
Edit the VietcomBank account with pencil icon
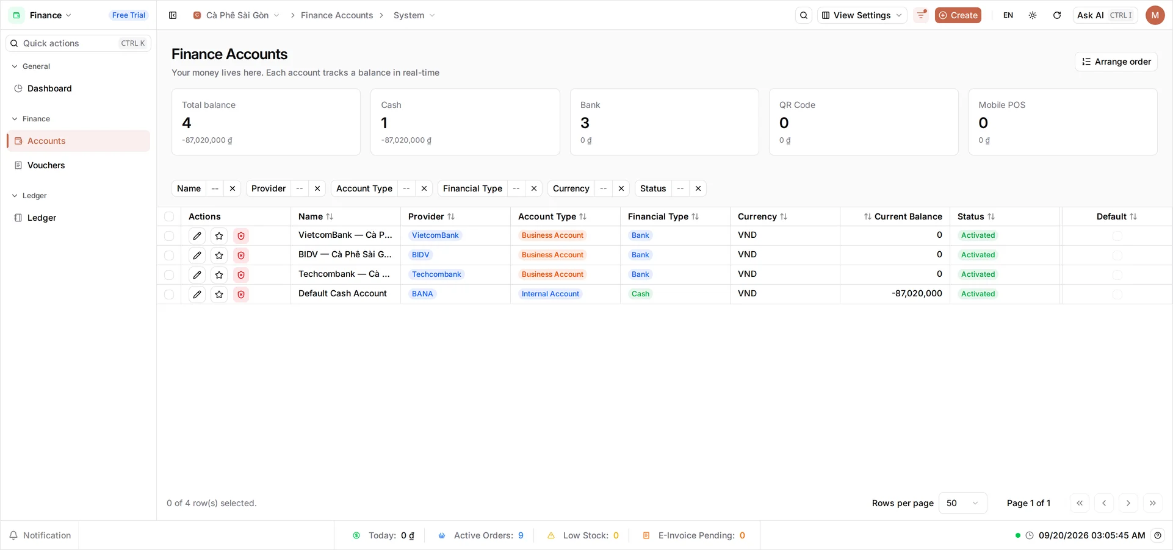click(x=197, y=236)
